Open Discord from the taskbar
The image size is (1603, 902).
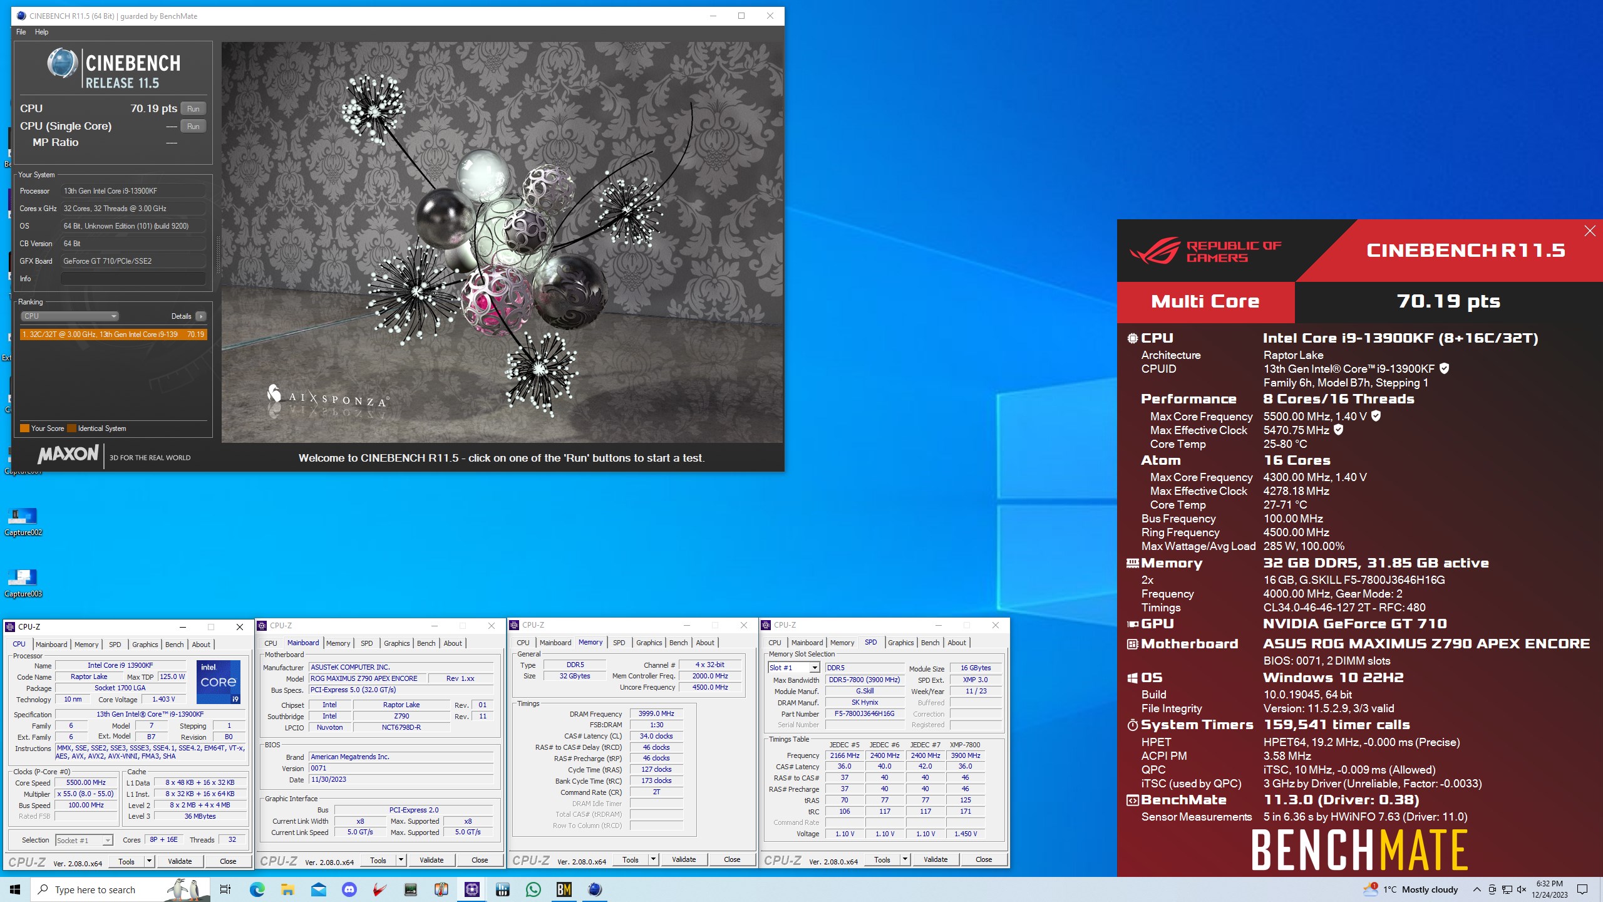[349, 889]
